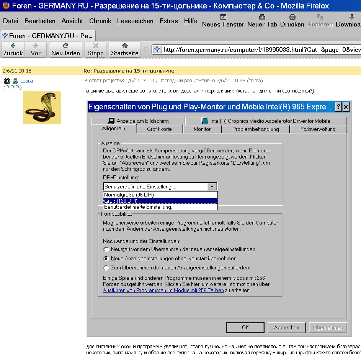Switch to the Grafikkarte tab
Image resolution: width=361 pixels, height=360 pixels.
tap(159, 129)
